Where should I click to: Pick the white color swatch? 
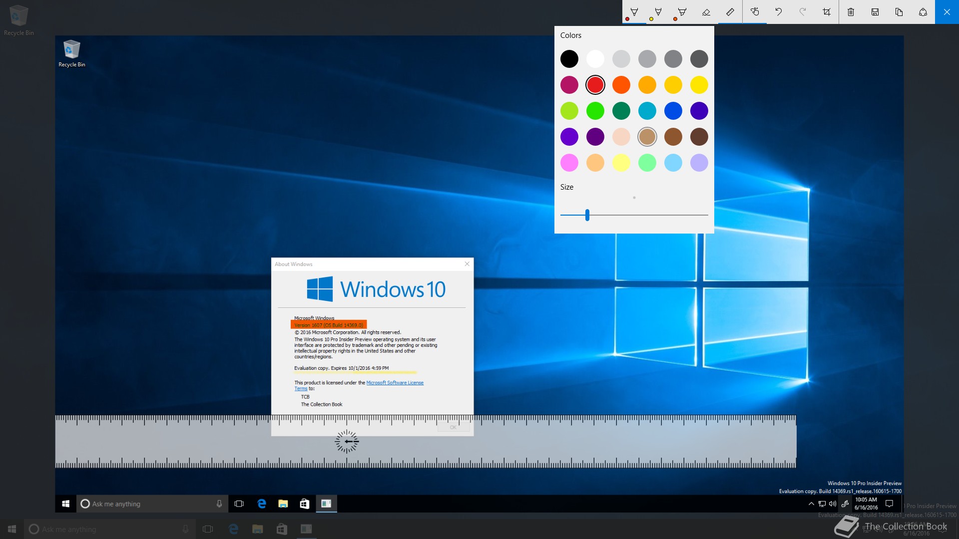595,59
